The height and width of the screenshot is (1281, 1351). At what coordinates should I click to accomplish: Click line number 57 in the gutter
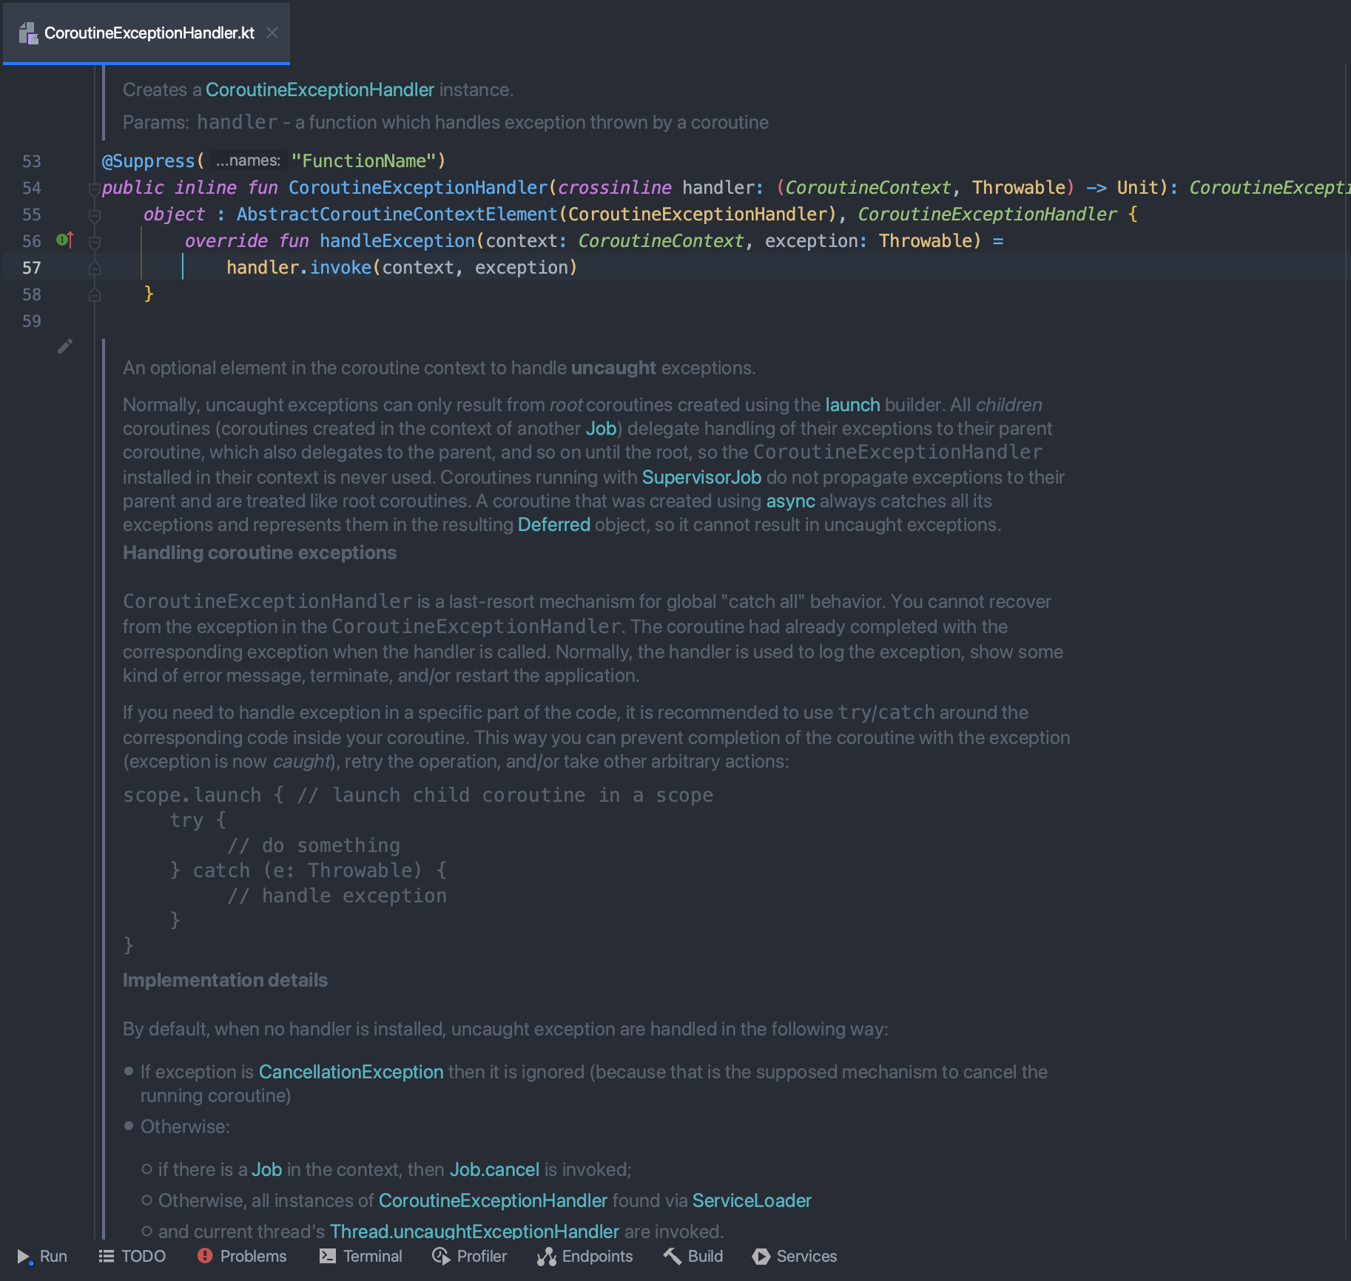point(32,268)
